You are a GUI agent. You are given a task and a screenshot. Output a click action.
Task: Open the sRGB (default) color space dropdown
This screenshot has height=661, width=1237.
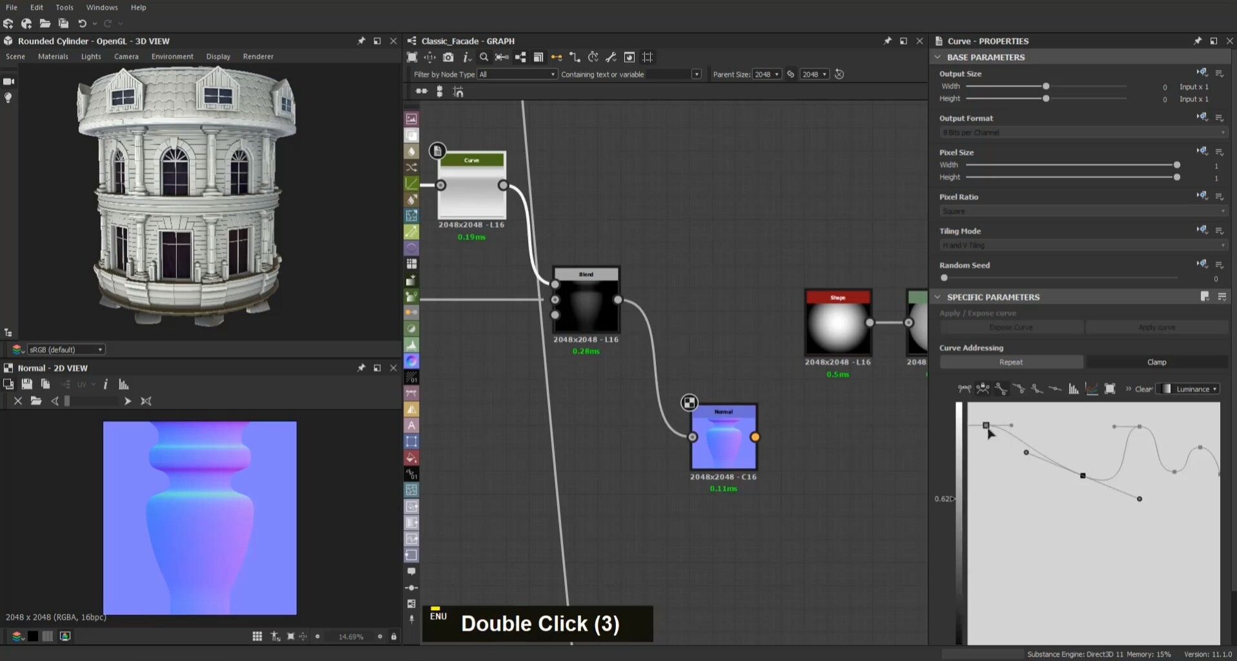coord(65,350)
